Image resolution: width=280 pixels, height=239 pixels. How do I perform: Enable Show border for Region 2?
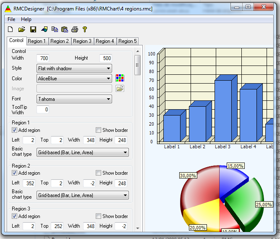99,173
